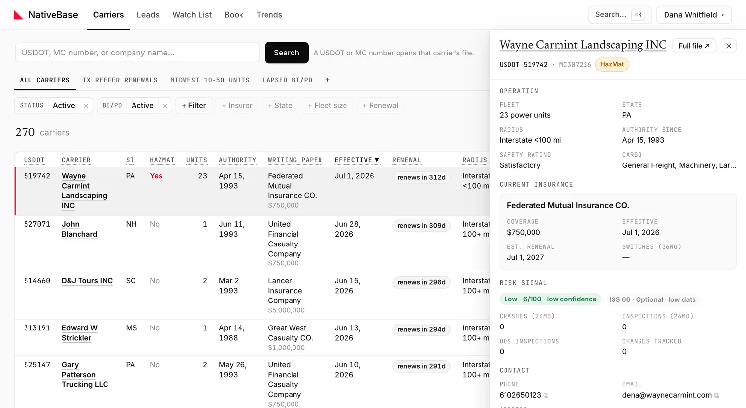746x408 pixels.
Task: Select the TX Reefer Renewals view
Action: tap(120, 80)
